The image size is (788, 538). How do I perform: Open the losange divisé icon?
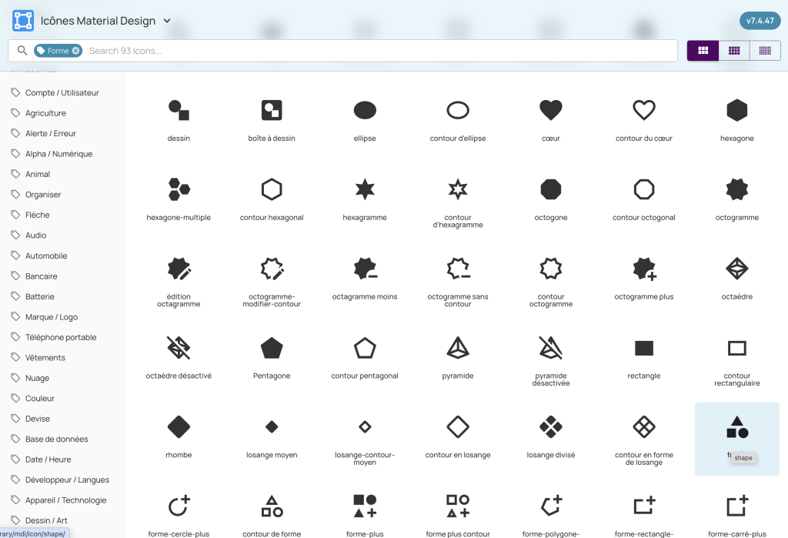coord(550,426)
